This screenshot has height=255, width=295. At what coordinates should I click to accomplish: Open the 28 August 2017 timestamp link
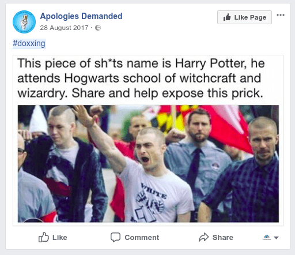(64, 28)
